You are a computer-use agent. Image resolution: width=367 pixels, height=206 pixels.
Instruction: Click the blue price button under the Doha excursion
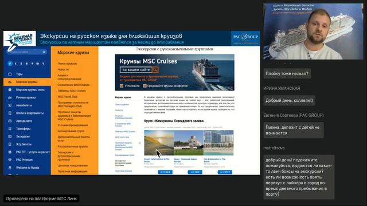(x=195, y=172)
